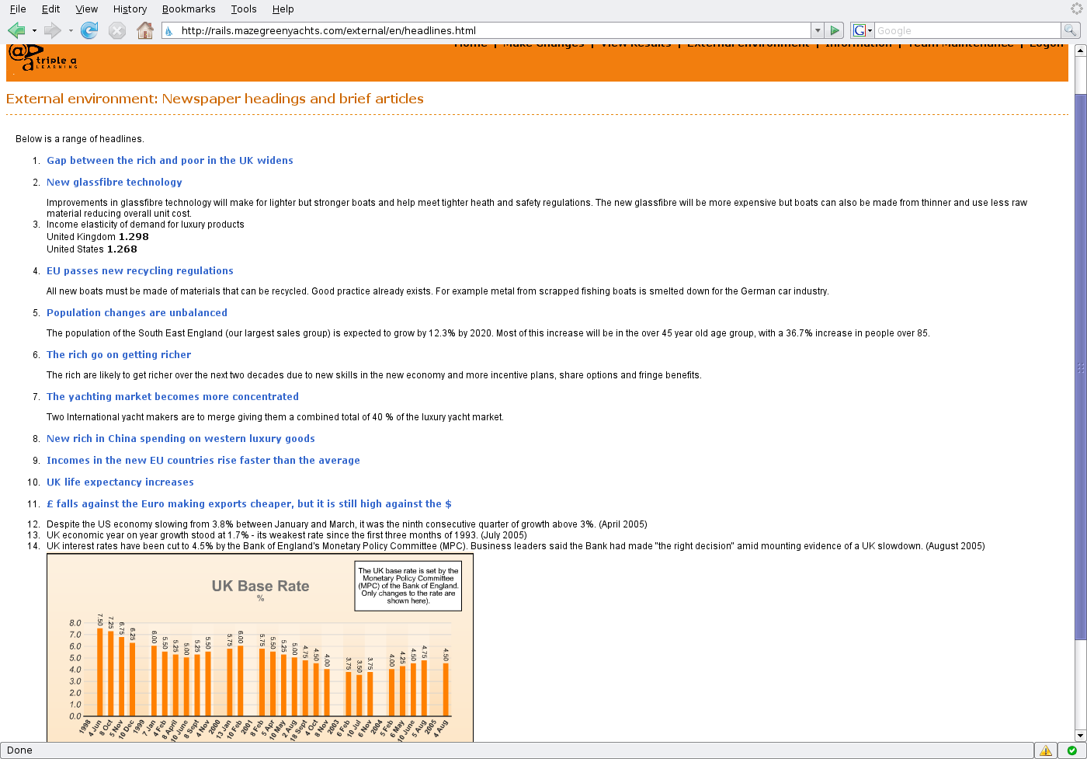Click the green checkmark status bar icon

pos(1071,750)
